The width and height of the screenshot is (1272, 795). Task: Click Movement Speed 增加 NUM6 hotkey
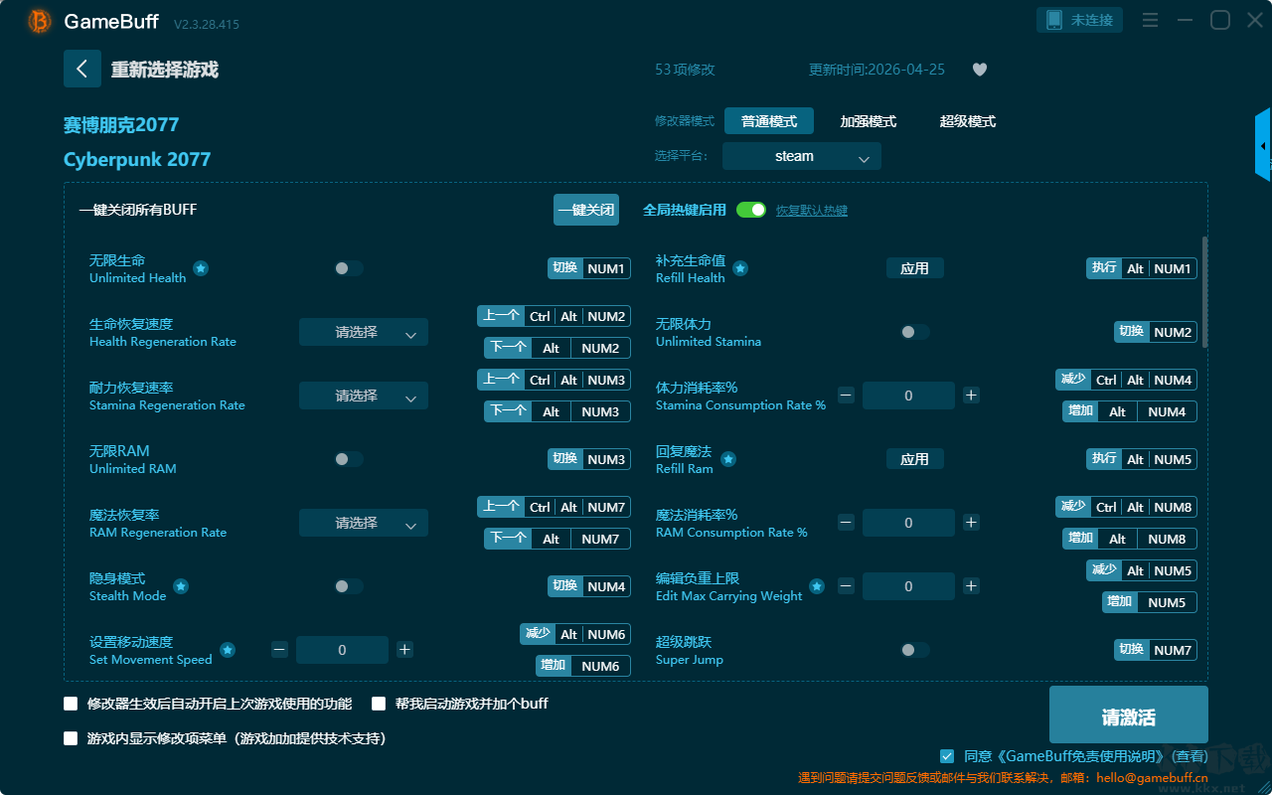click(x=582, y=666)
